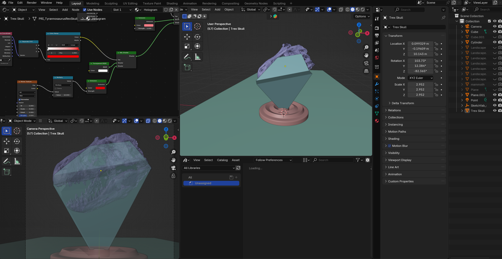Show the Cube.001 object in viewport
Viewport: 502px width, 259px height.
pos(495,37)
